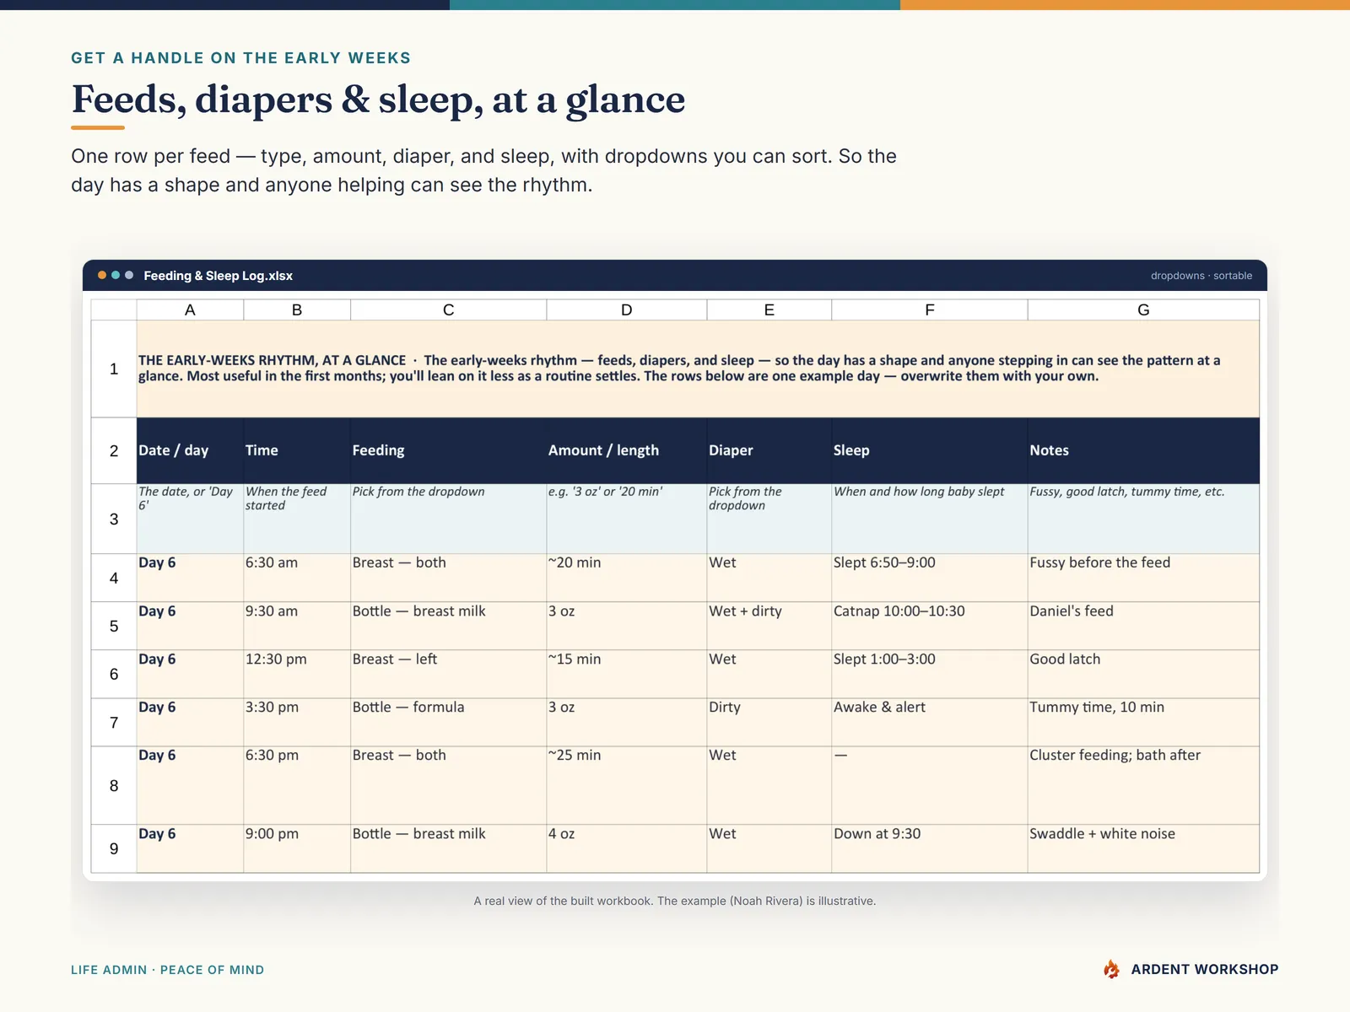Viewport: 1350px width, 1012px height.
Task: Click the '9:30 am' time cell
Action: [x=297, y=626]
